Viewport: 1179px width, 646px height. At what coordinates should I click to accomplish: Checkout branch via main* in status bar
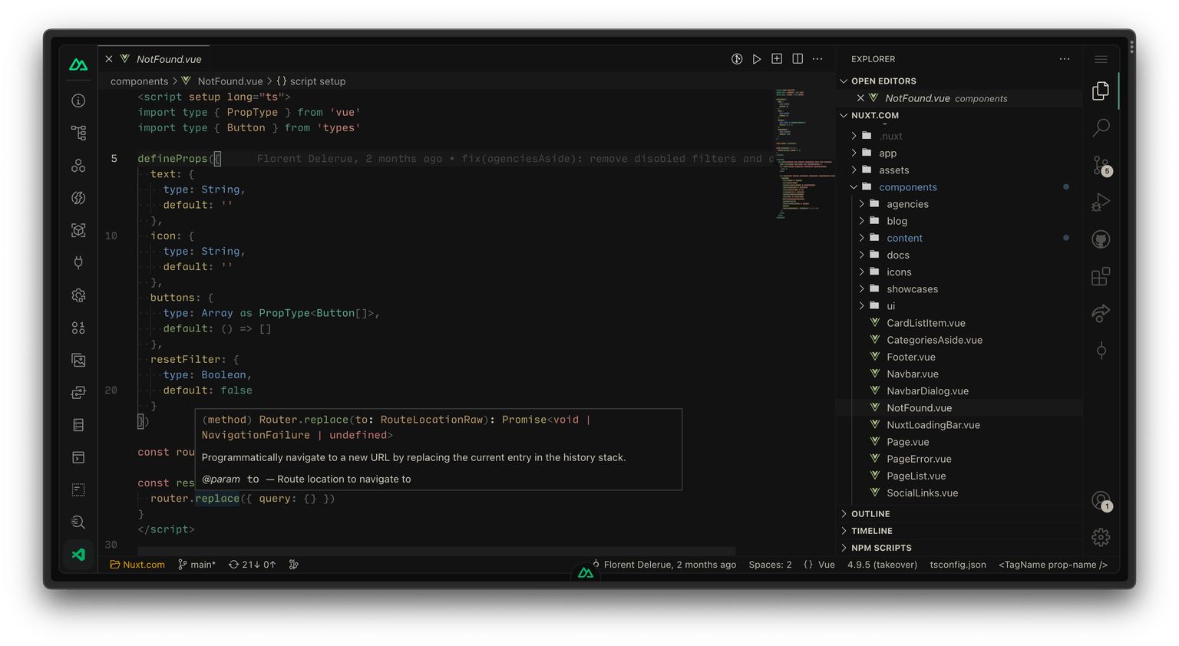tap(196, 564)
